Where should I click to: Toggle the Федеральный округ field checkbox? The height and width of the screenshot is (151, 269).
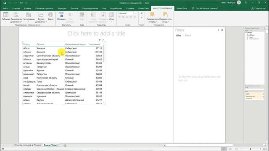248,39
